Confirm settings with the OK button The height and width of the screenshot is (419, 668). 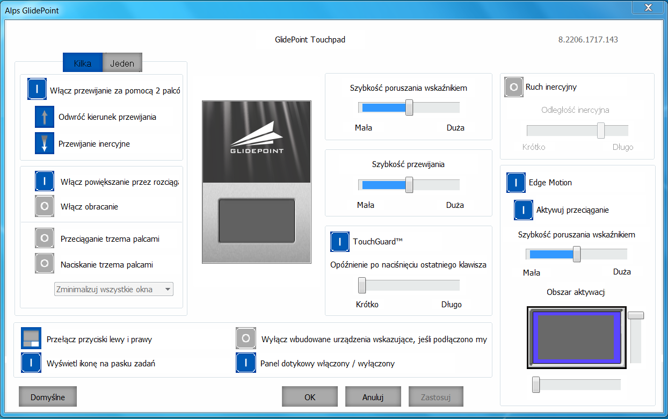pyautogui.click(x=310, y=397)
